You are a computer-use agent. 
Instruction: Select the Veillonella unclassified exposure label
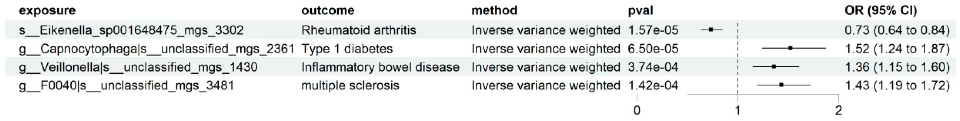138,67
